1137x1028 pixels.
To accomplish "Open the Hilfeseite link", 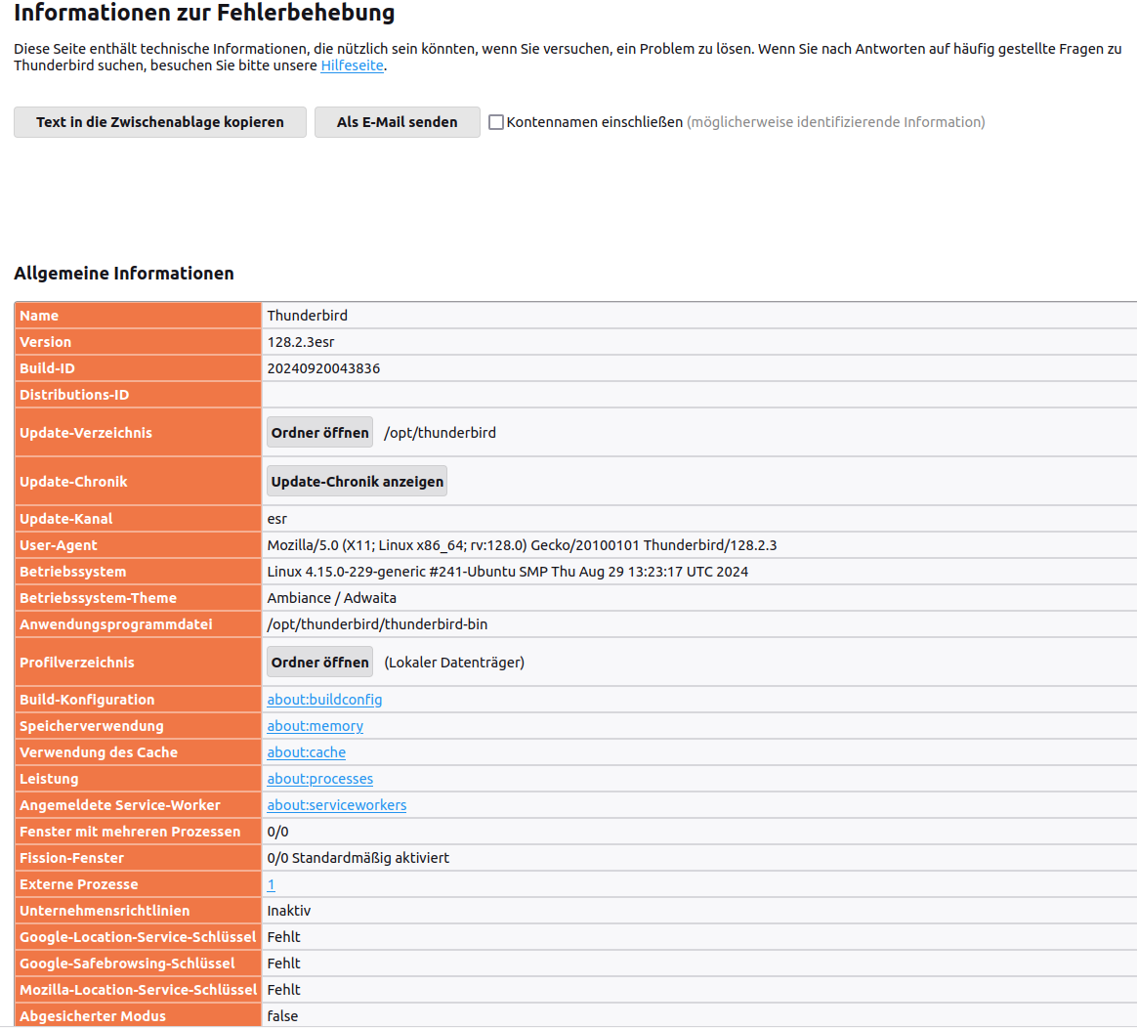I will (352, 65).
